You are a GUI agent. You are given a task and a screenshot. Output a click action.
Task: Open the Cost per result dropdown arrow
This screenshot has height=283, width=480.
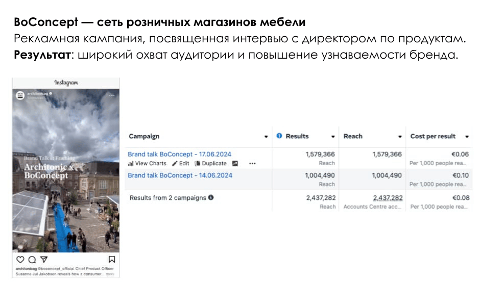pos(467,137)
